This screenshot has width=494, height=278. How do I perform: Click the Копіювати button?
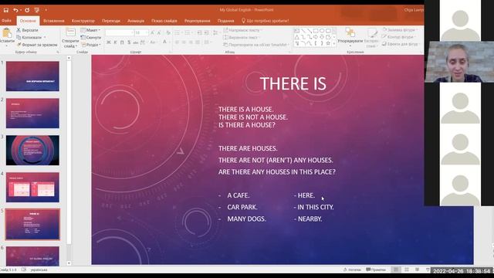pyautogui.click(x=29, y=38)
